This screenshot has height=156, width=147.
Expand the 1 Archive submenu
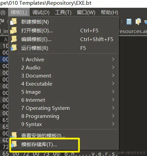63,59
